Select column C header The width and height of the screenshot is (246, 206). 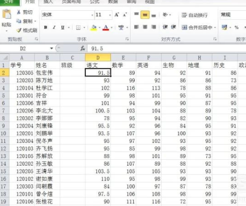pos(73,57)
